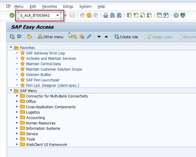
Task: Select the SAP Menu folder label
Action: coord(29,91)
